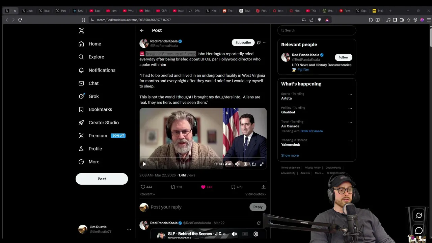The image size is (432, 243).
Task: Open more options for Air Canada trend
Action: tap(350, 122)
